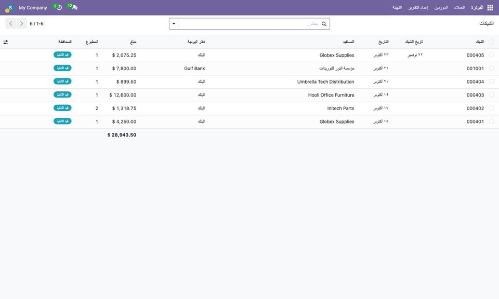Click the total $ 28,943.50

(x=122, y=135)
